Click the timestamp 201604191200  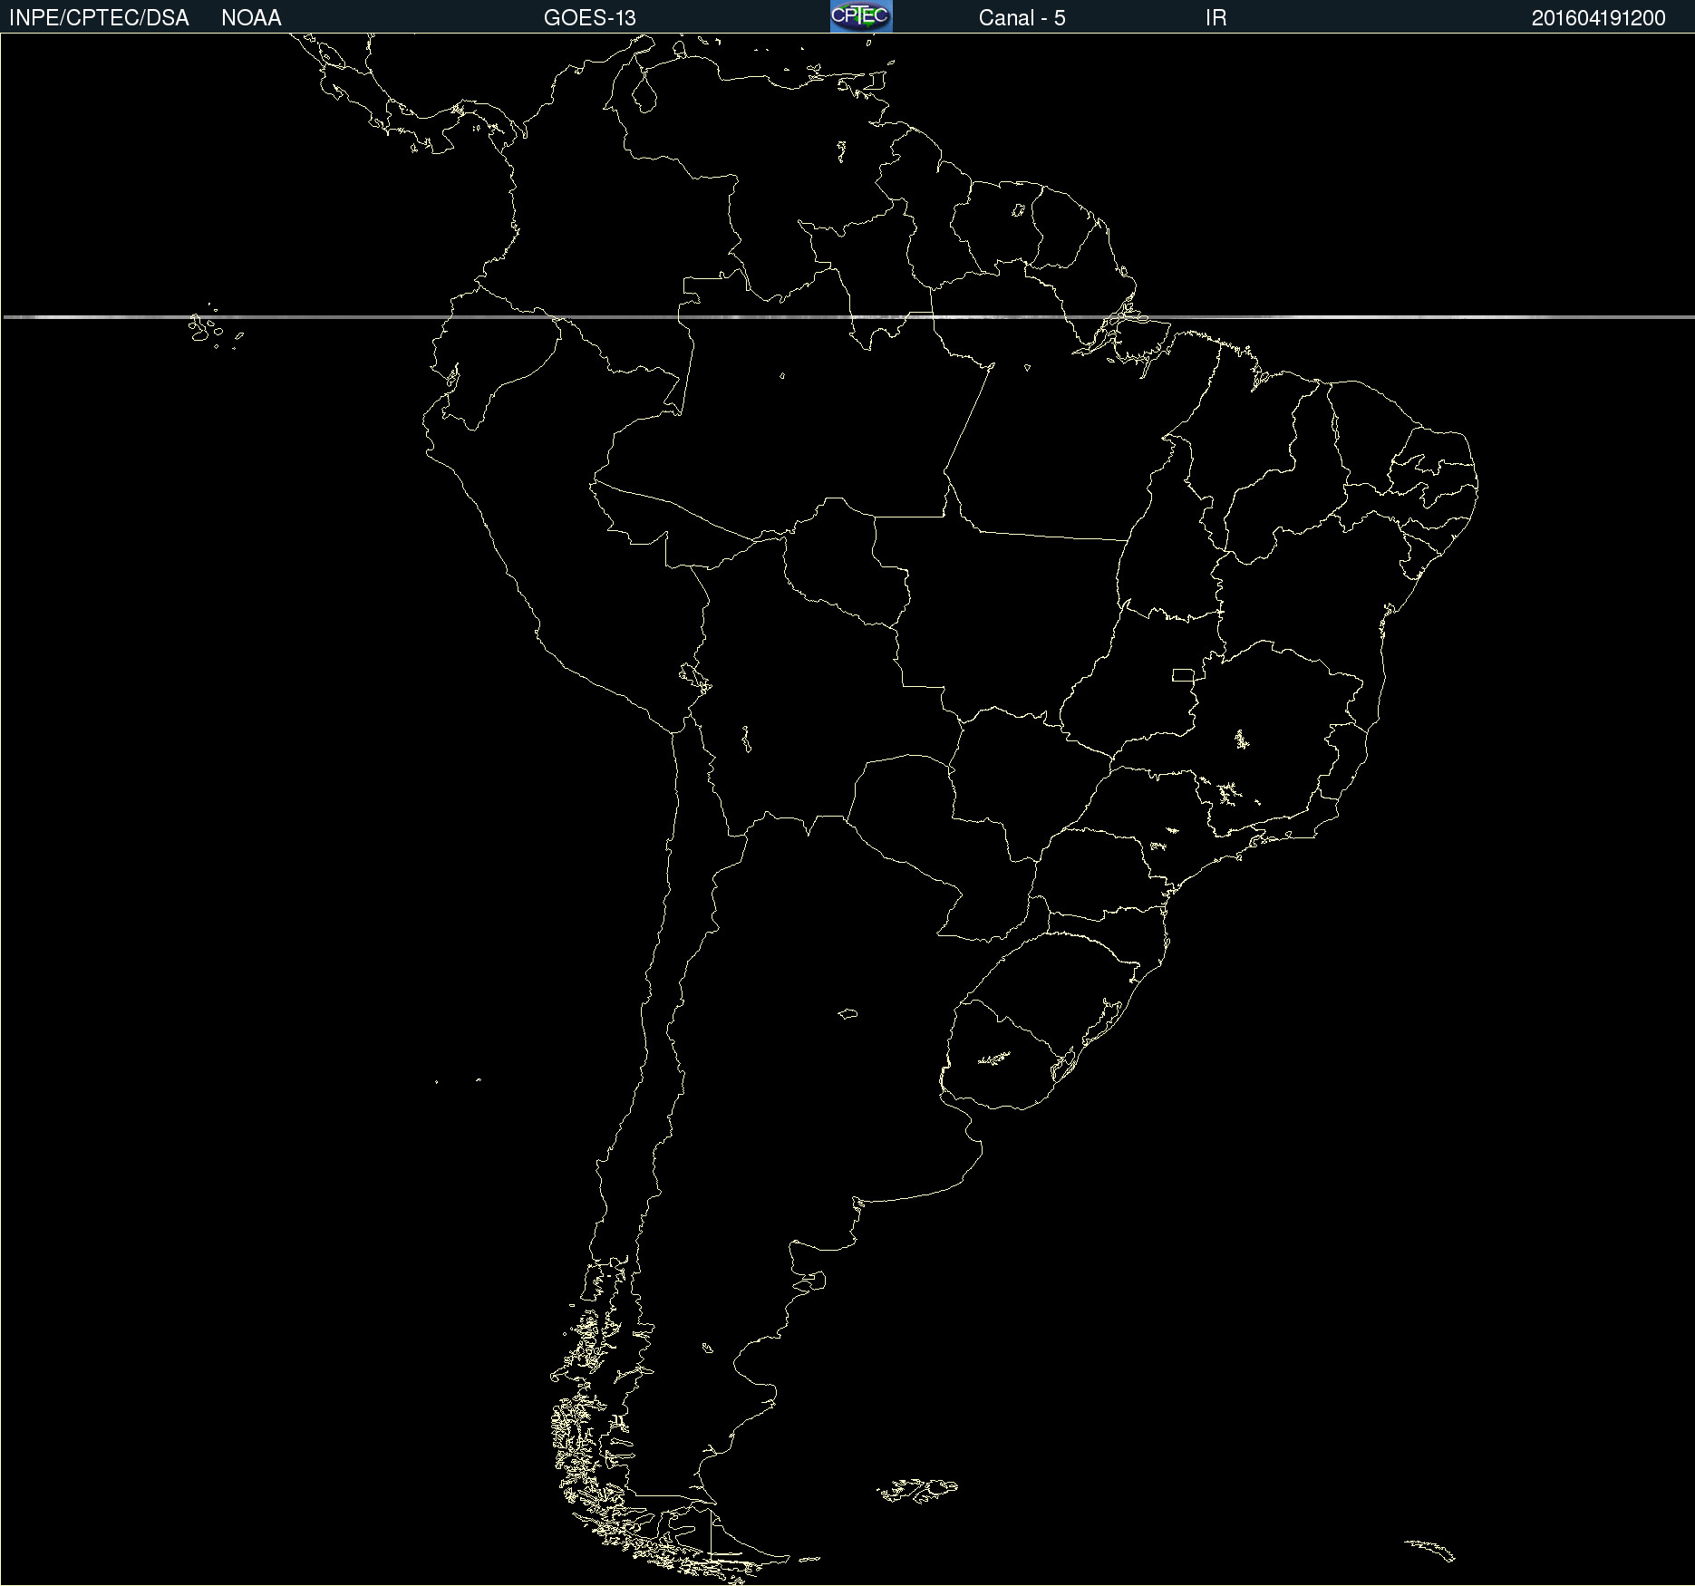(x=1598, y=18)
